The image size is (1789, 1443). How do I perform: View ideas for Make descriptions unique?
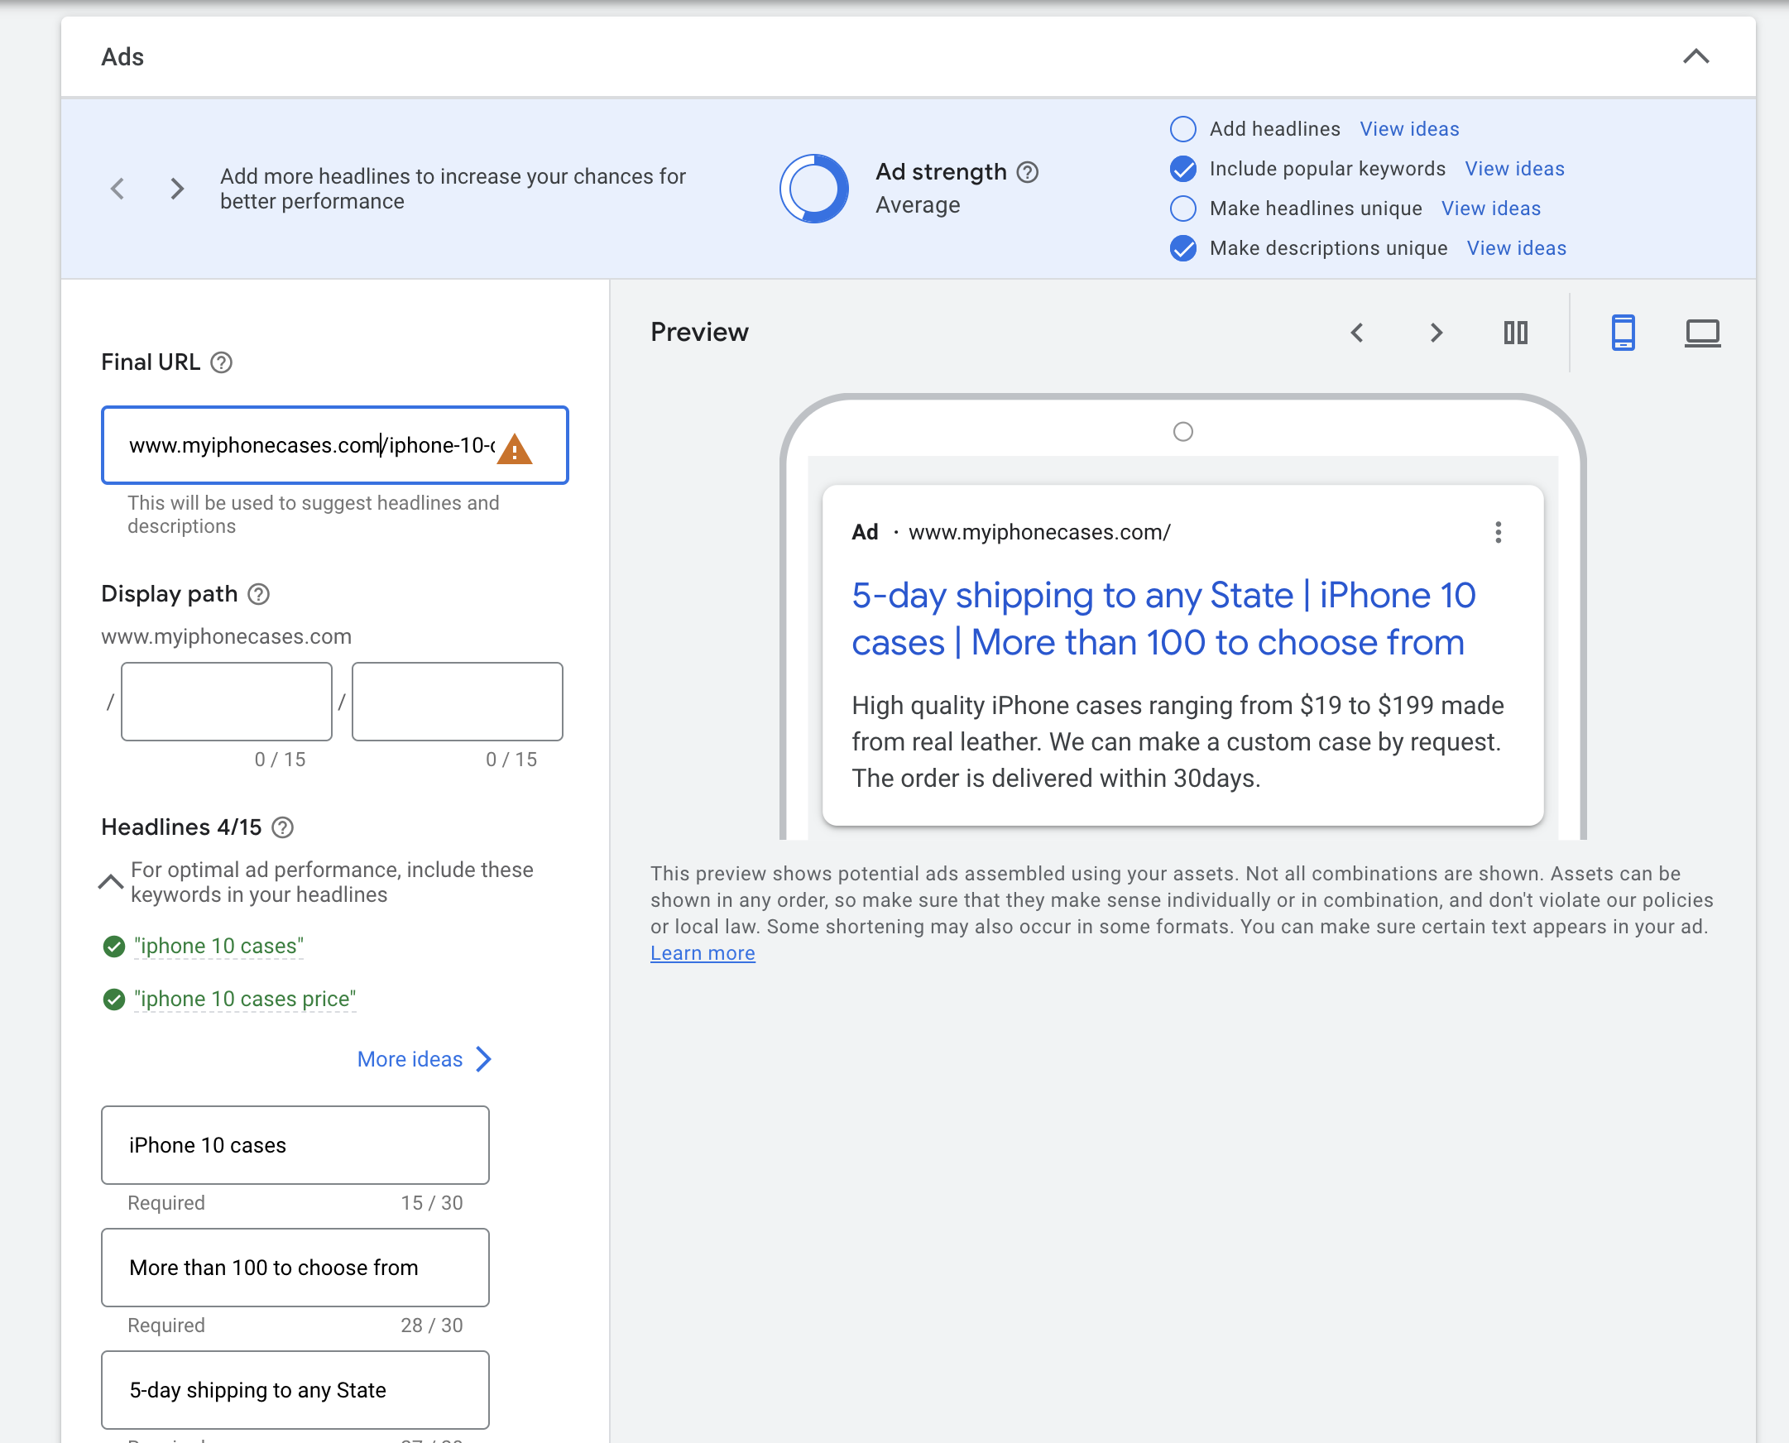1515,248
